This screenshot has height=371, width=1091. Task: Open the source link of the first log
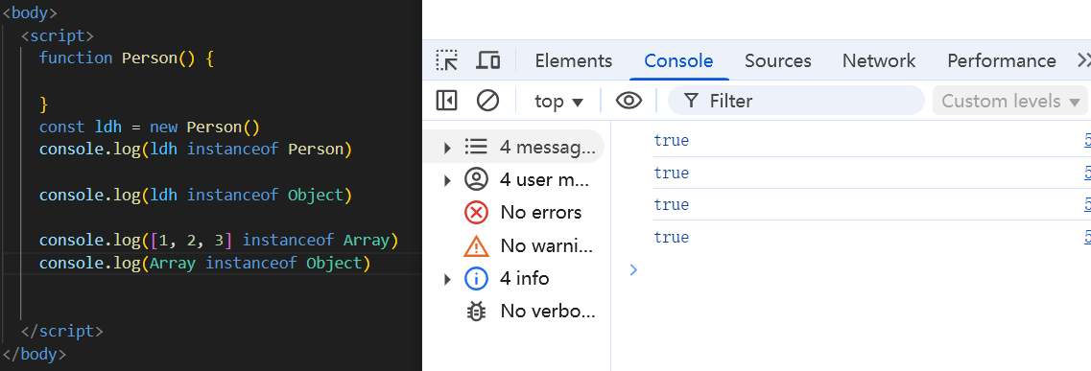[x=1087, y=140]
